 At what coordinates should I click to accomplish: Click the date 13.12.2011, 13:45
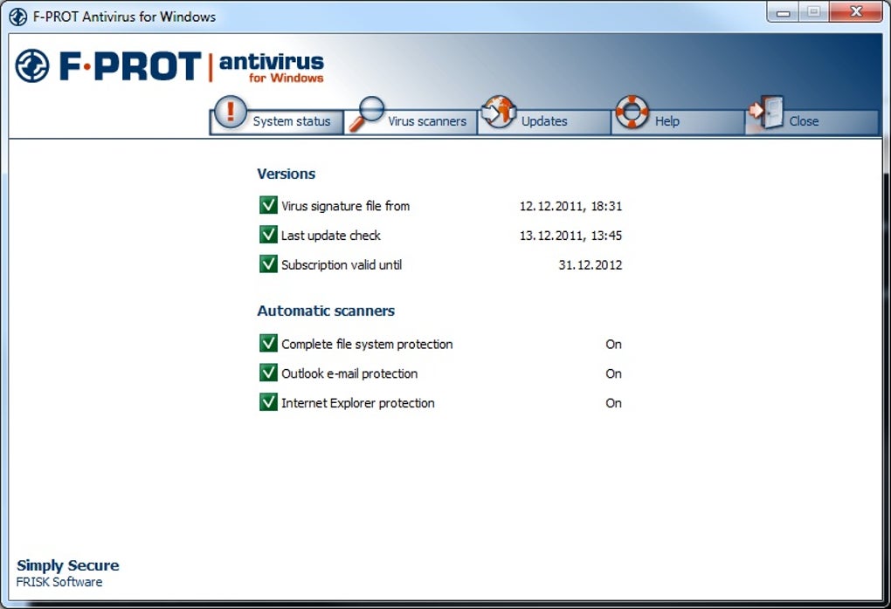click(570, 236)
